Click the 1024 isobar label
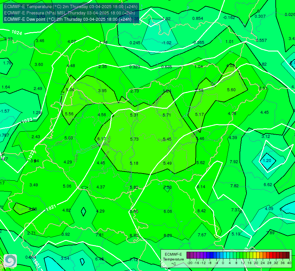The width and height of the screenshot is (295, 271). click(17, 33)
